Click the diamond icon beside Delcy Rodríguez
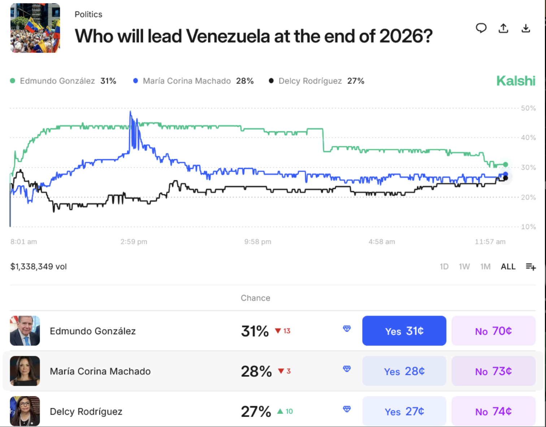 point(347,409)
